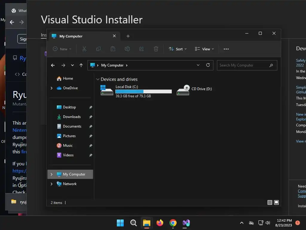The width and height of the screenshot is (306, 230).
Task: Click the network tray icon
Action: [x=261, y=223]
